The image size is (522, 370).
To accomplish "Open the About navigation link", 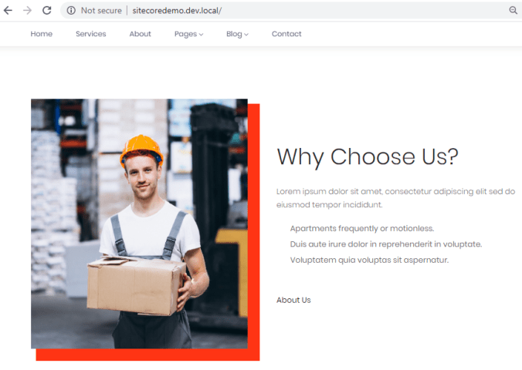I will point(141,34).
